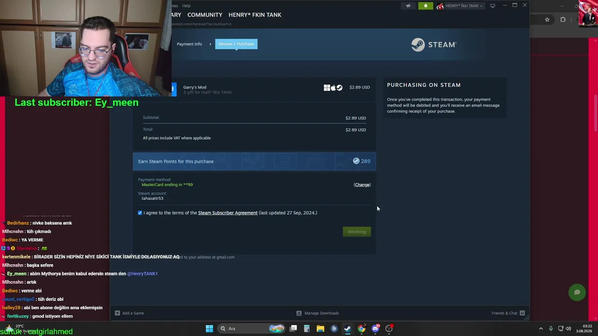Click the Steam Points coin icon
This screenshot has width=598, height=336.
click(x=356, y=161)
